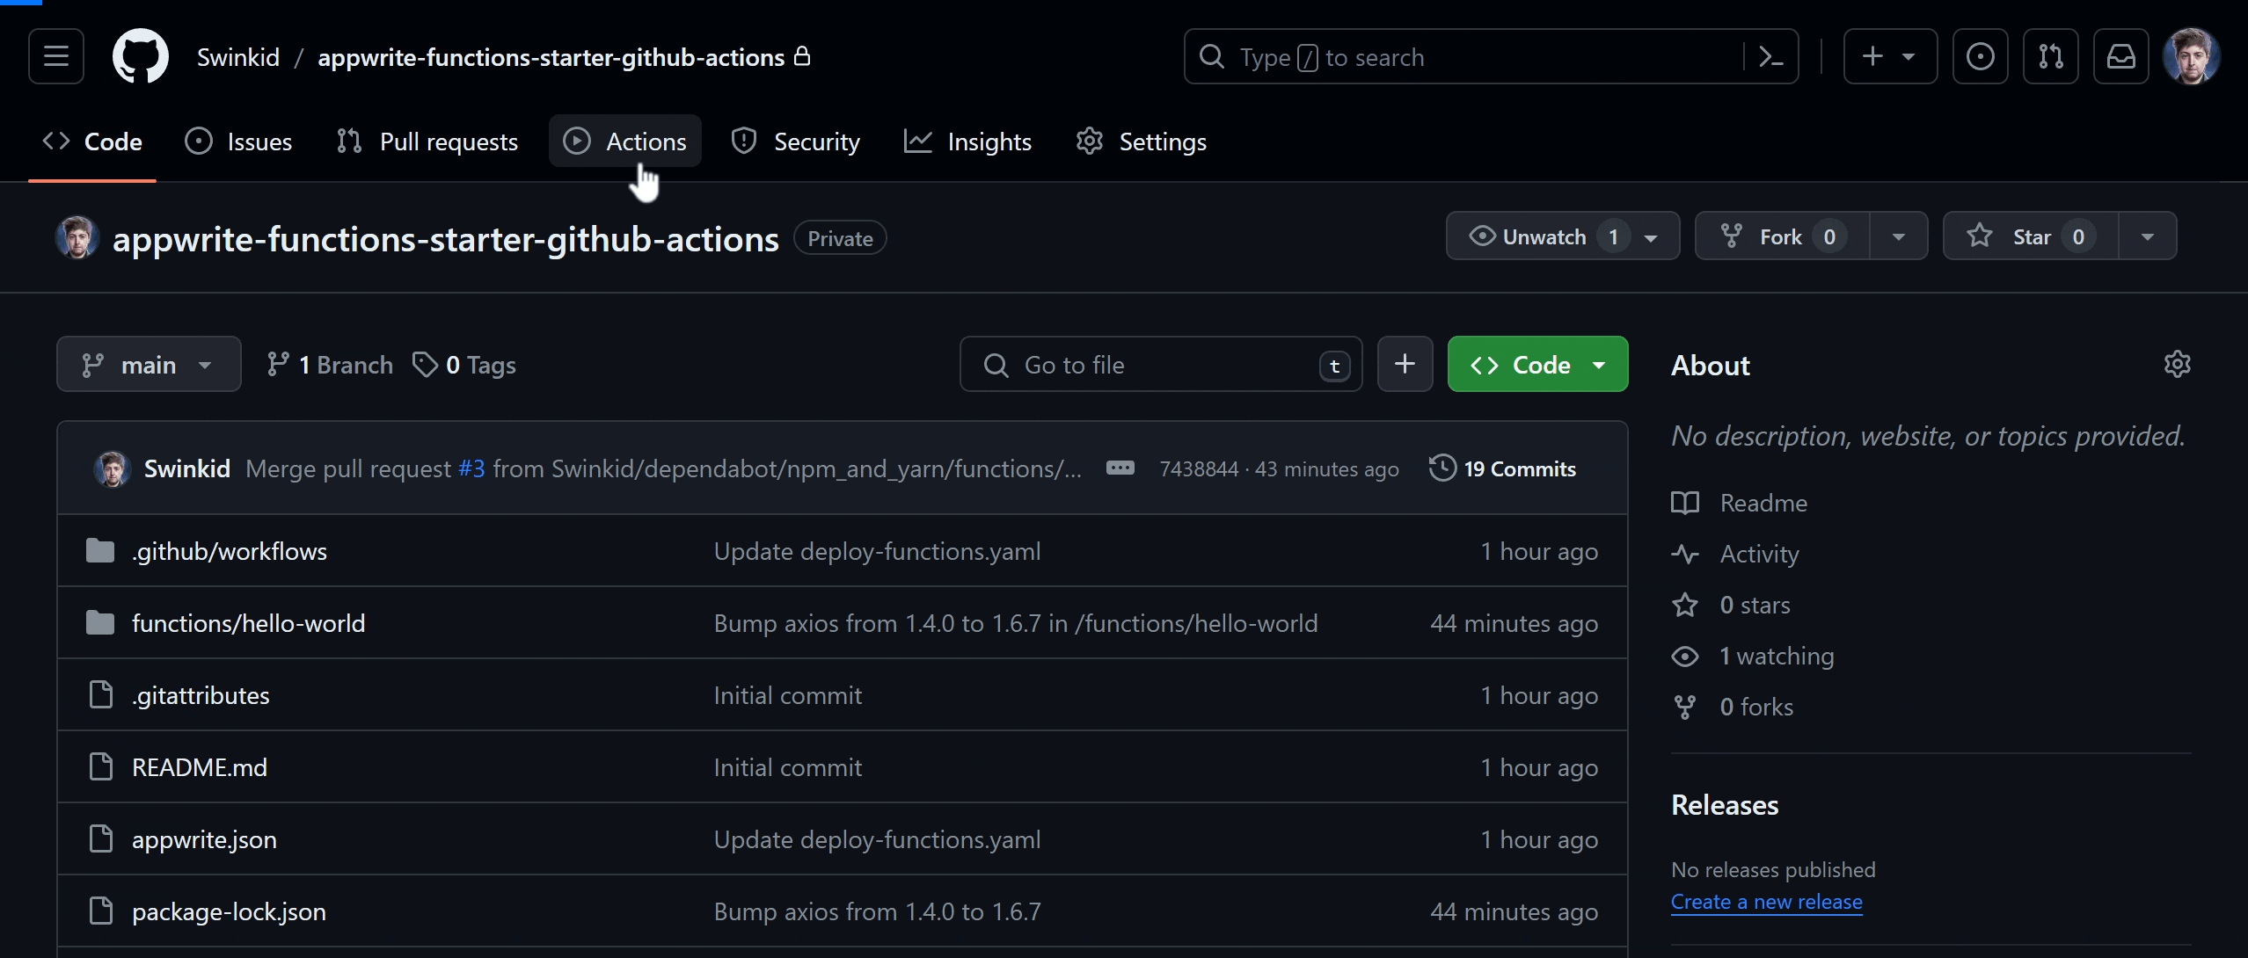Open the About section settings gear
Screen dimensions: 2248x958
(x=2179, y=363)
